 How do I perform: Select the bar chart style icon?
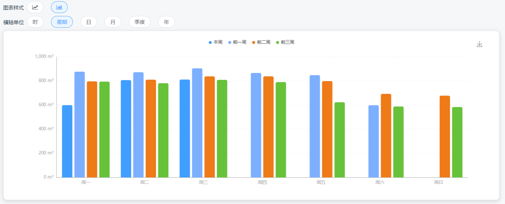click(x=59, y=7)
